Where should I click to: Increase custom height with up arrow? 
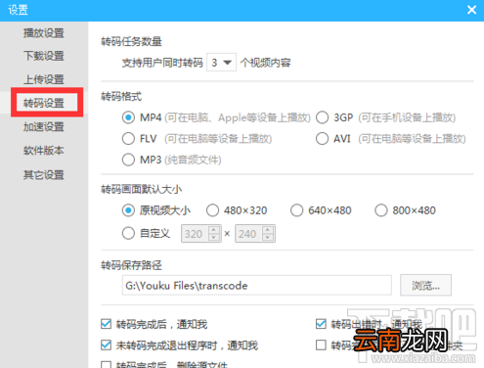tap(268, 230)
